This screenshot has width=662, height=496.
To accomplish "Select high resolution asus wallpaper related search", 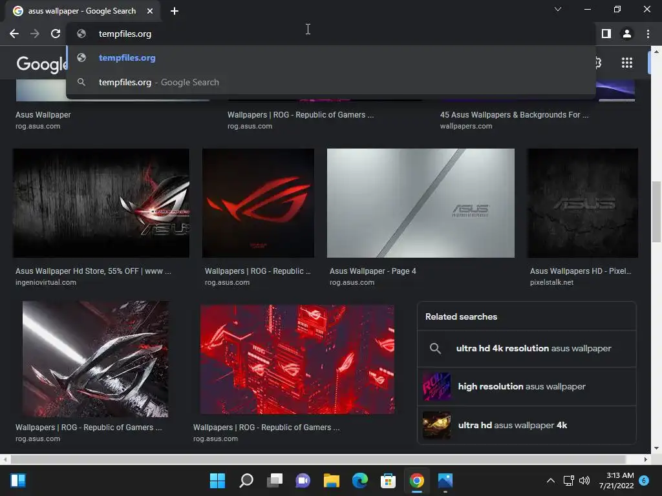I will [526, 386].
